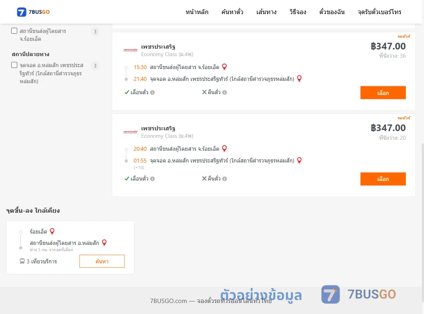Check จุดจอด อ.หล่มสัก destination filter checkbox
The width and height of the screenshot is (424, 314).
click(x=15, y=65)
